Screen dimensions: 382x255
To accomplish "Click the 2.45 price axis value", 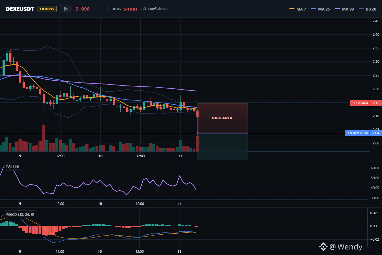I will pyautogui.click(x=376, y=21).
